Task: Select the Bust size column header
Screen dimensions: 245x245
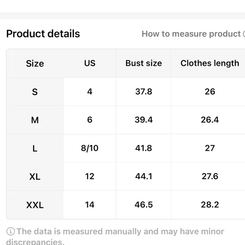Action: (x=144, y=63)
